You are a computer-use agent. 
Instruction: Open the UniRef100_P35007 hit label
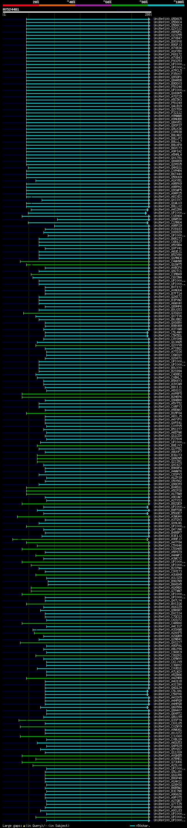[168, 74]
